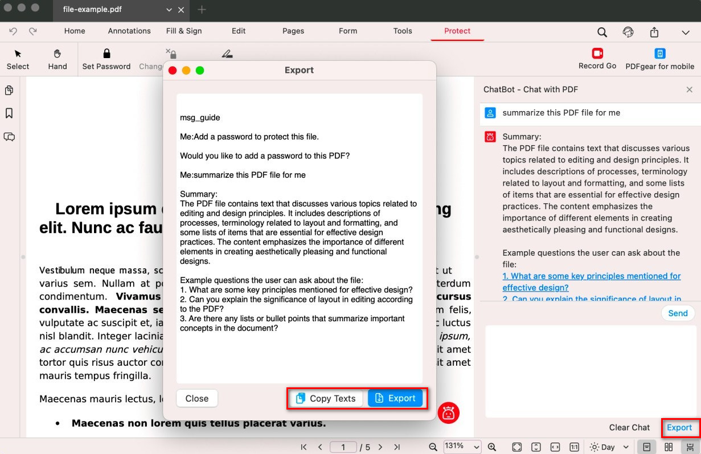The image size is (701, 454).
Task: Click the page number input field
Action: [x=343, y=447]
